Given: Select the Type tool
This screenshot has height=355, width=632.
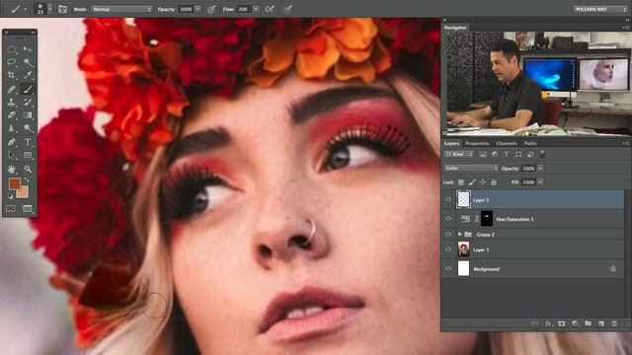Looking at the screenshot, I should coord(28,142).
